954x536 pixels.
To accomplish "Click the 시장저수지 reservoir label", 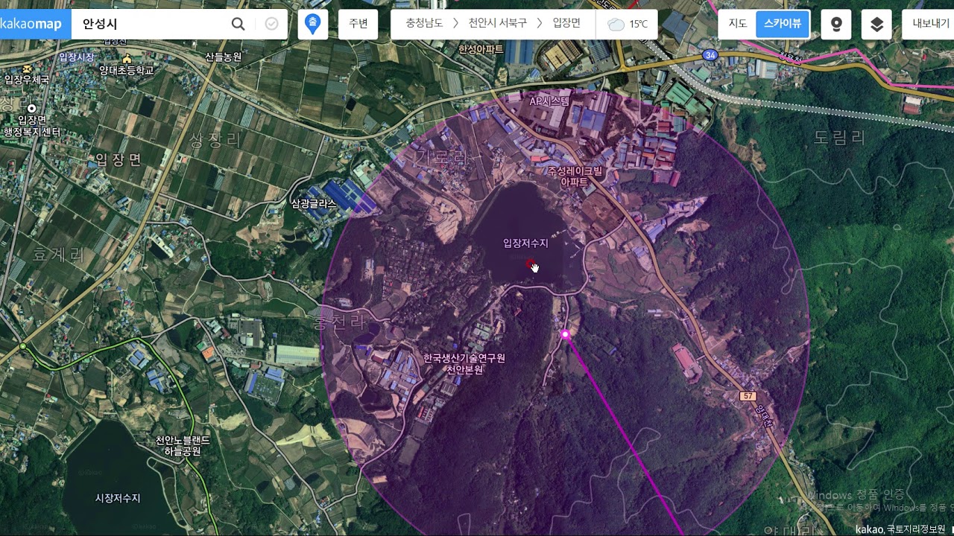I will tap(118, 498).
